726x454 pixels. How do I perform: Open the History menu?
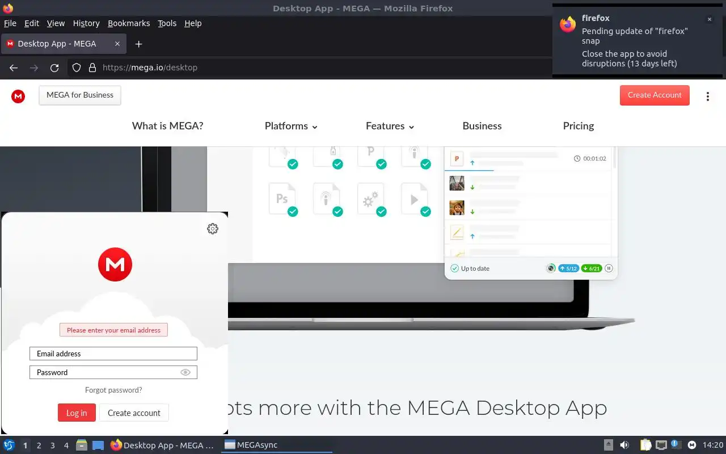(x=86, y=23)
